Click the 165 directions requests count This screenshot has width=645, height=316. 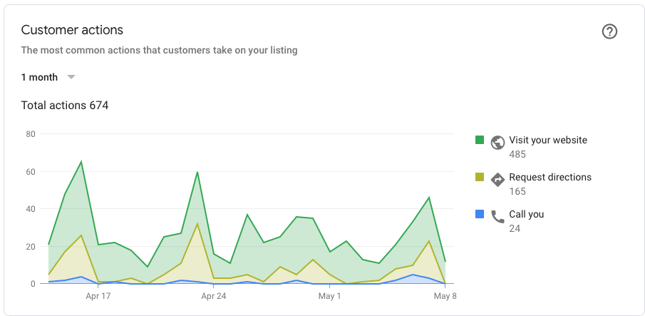pyautogui.click(x=517, y=191)
